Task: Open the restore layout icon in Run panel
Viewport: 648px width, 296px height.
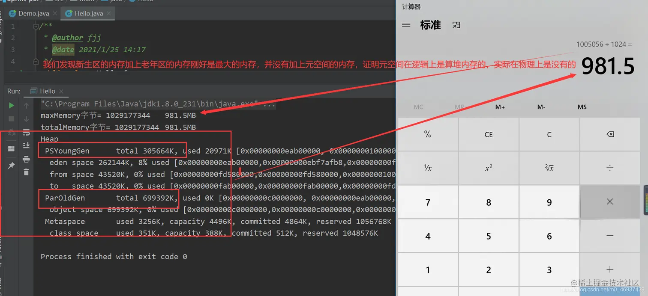Action: click(x=12, y=149)
